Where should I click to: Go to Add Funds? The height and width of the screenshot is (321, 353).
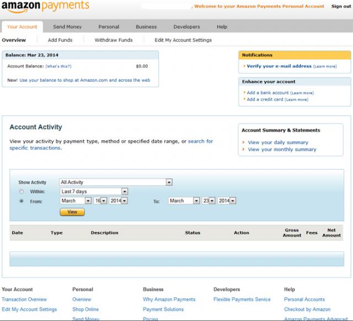60,40
